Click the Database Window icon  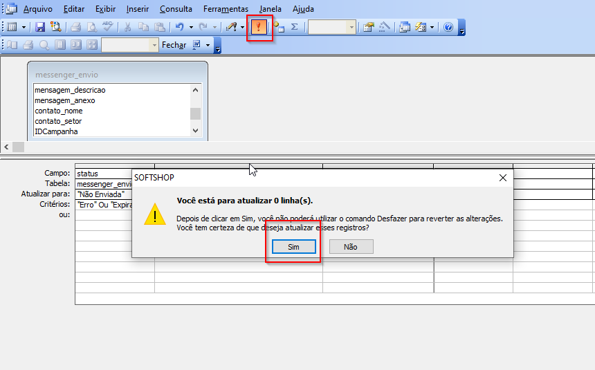pos(405,27)
